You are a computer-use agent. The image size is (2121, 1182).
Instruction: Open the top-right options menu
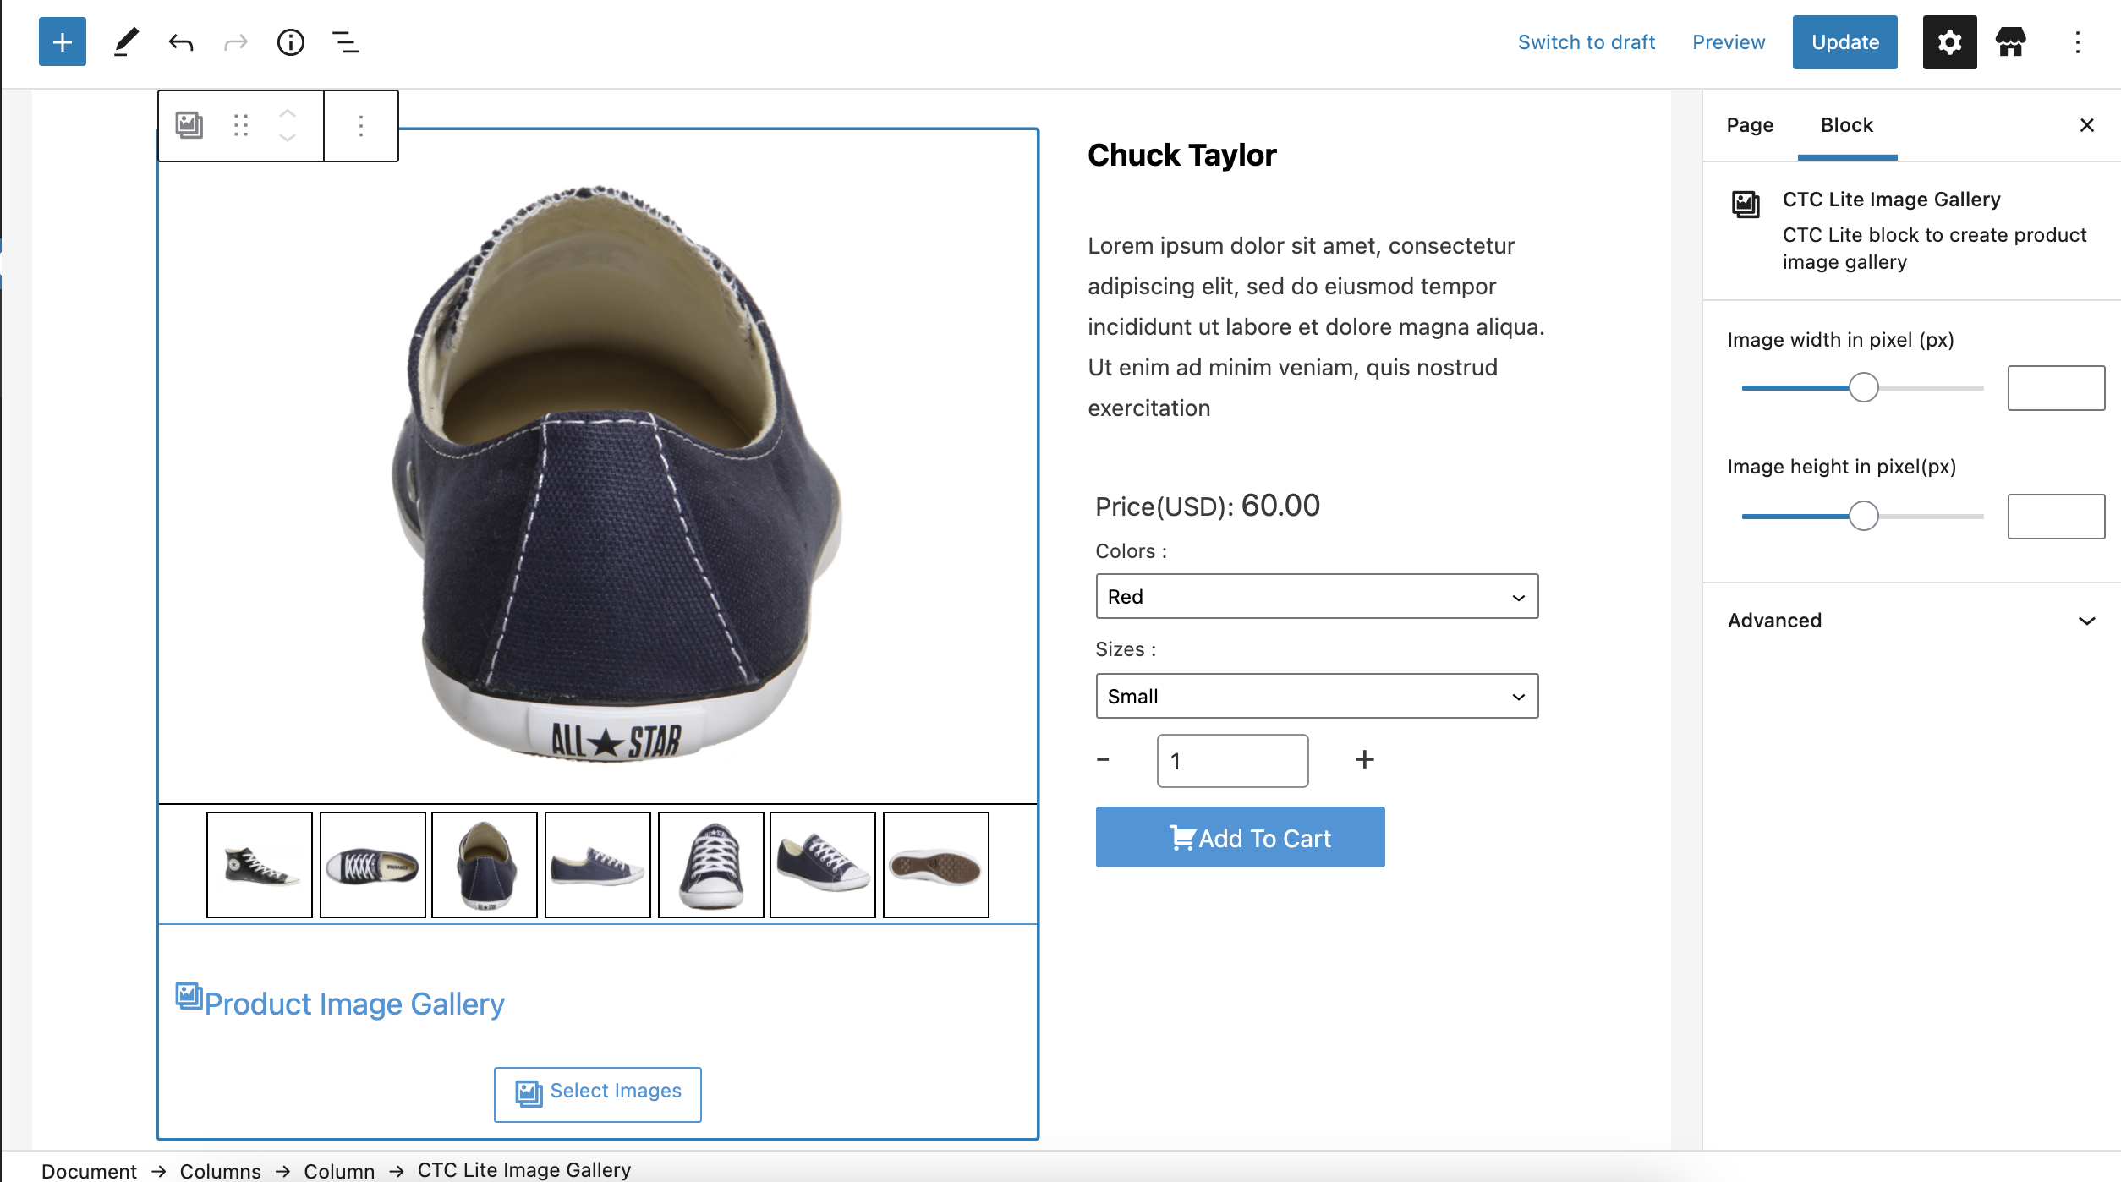(x=2077, y=42)
